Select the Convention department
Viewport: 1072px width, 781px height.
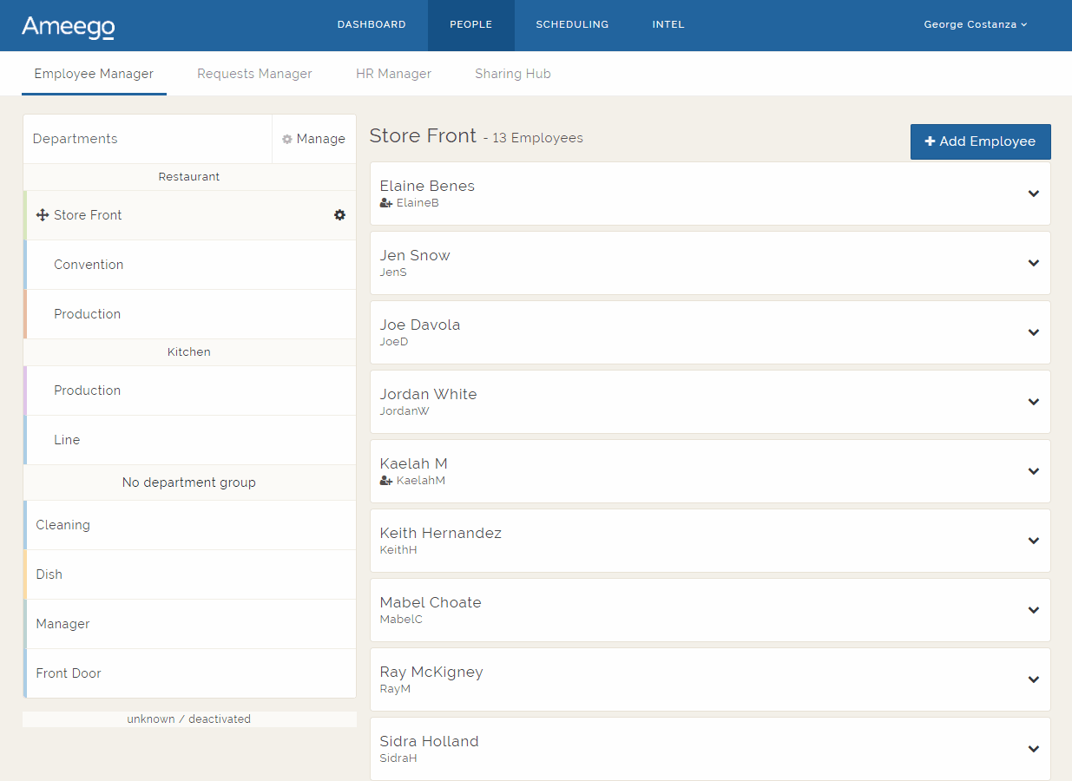click(x=89, y=265)
